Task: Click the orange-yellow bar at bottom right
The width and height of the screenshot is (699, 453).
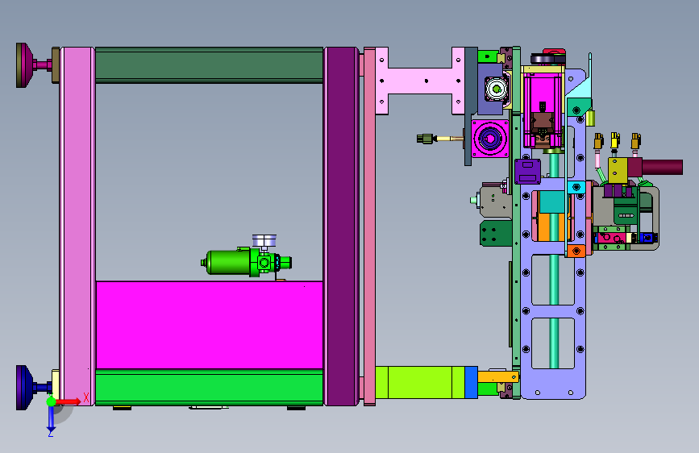Action: pyautogui.click(x=498, y=377)
